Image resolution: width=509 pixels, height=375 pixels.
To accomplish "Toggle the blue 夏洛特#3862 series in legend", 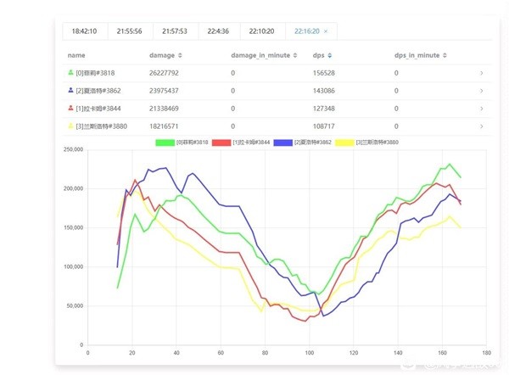I will 281,143.
